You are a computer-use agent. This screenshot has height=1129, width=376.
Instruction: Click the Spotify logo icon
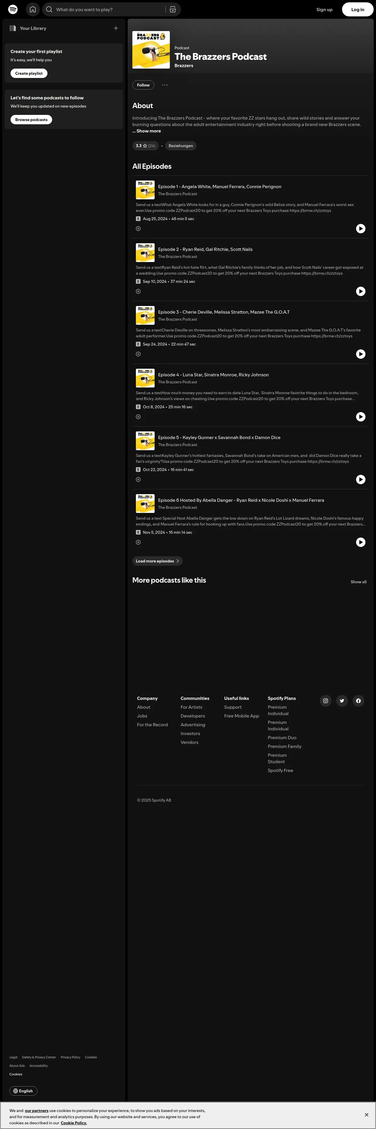click(13, 9)
